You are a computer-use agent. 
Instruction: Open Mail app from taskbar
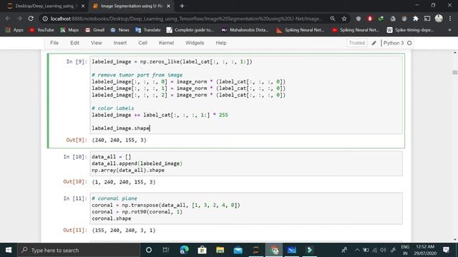[x=238, y=250]
